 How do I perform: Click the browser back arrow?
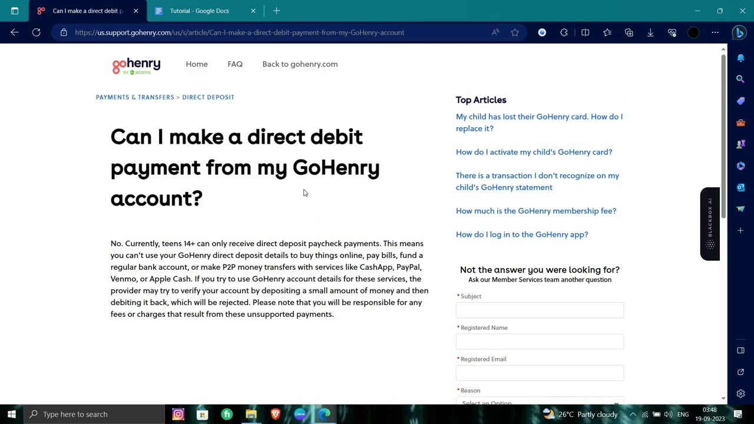15,32
